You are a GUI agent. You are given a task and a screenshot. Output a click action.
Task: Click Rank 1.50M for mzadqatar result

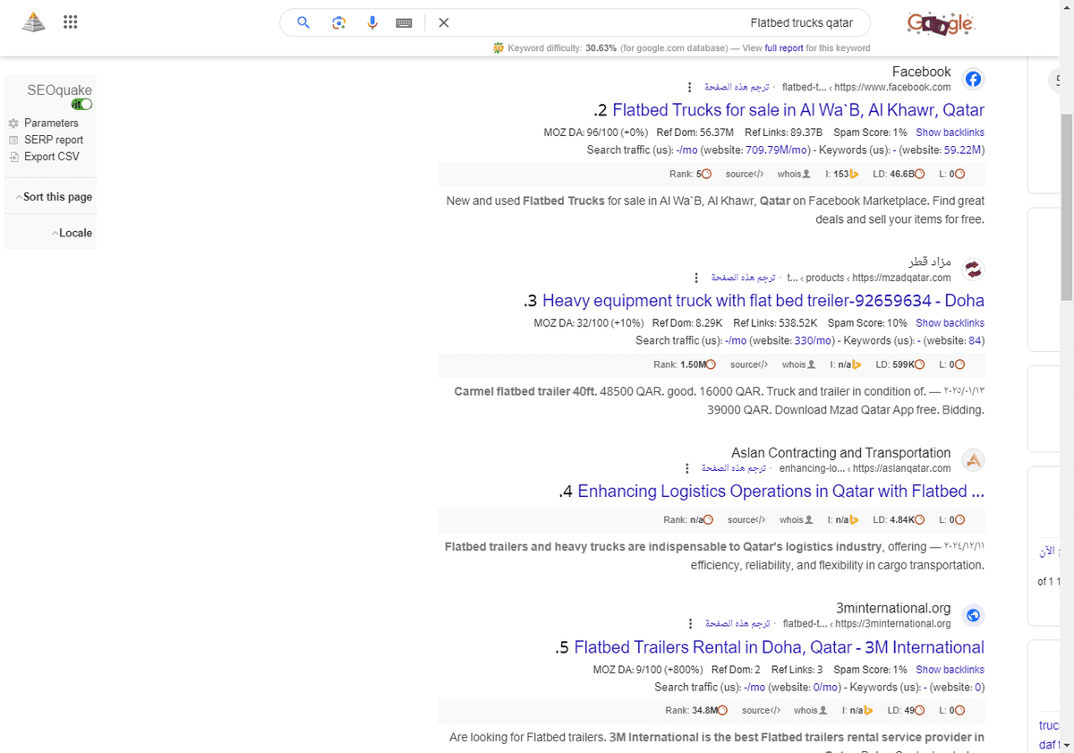[x=685, y=364]
